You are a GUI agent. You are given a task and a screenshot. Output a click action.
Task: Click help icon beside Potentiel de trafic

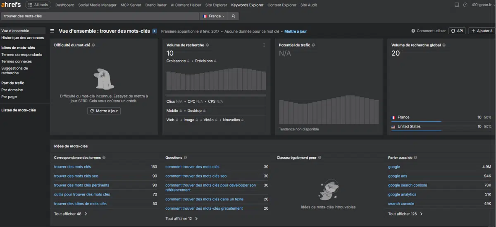click(313, 45)
